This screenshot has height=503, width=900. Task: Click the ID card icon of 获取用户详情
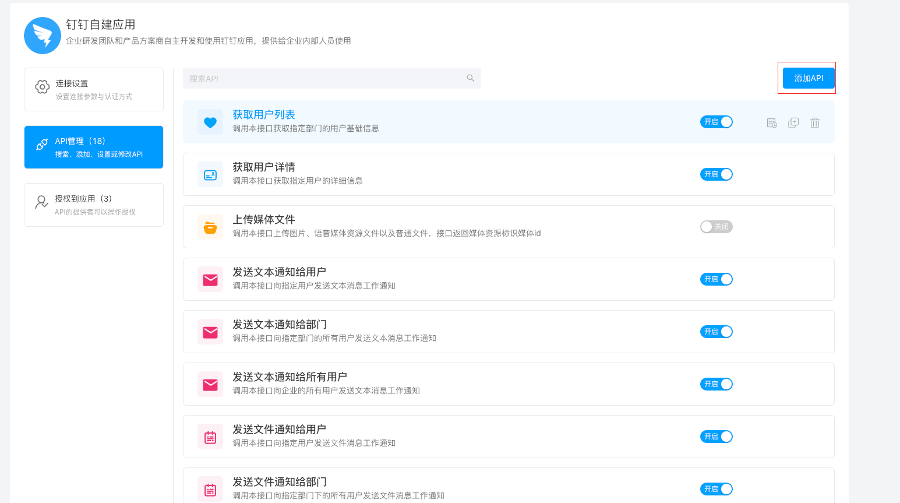[210, 175]
